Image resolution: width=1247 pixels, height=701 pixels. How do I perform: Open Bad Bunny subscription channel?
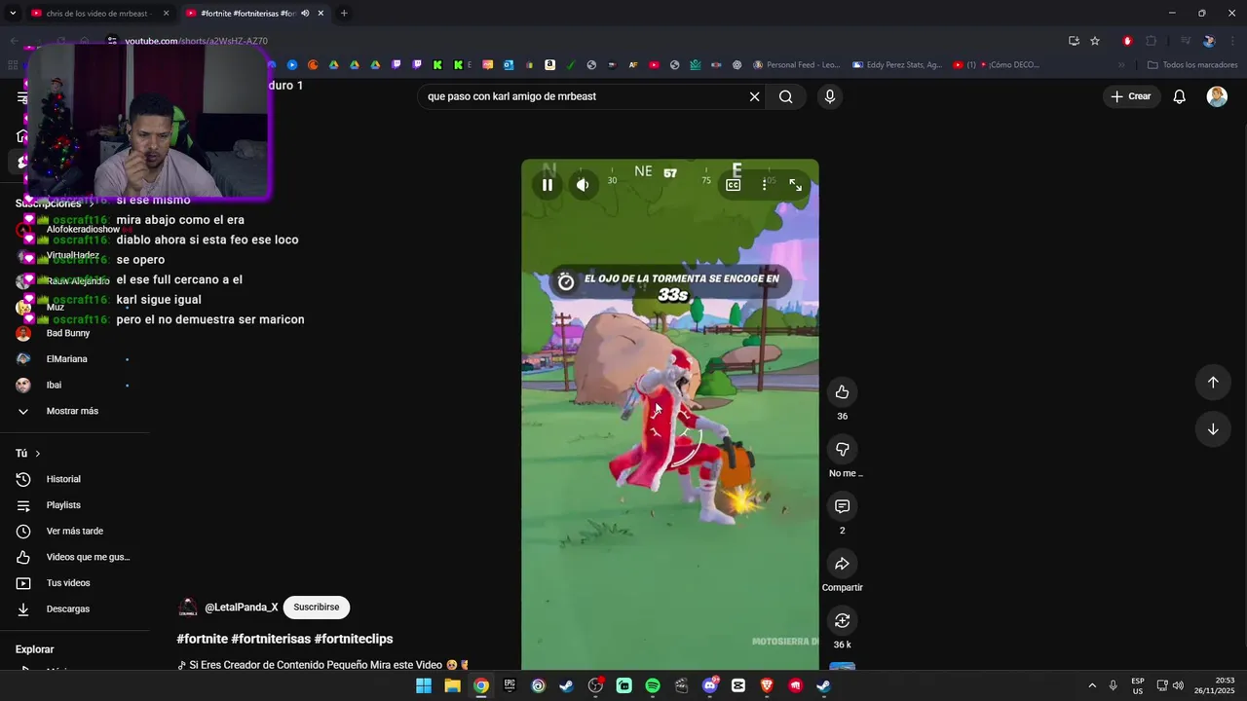pos(68,333)
